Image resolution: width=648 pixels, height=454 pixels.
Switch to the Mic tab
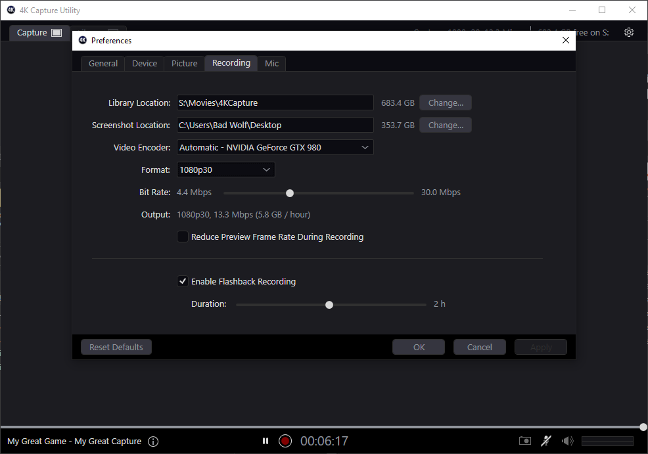(271, 63)
